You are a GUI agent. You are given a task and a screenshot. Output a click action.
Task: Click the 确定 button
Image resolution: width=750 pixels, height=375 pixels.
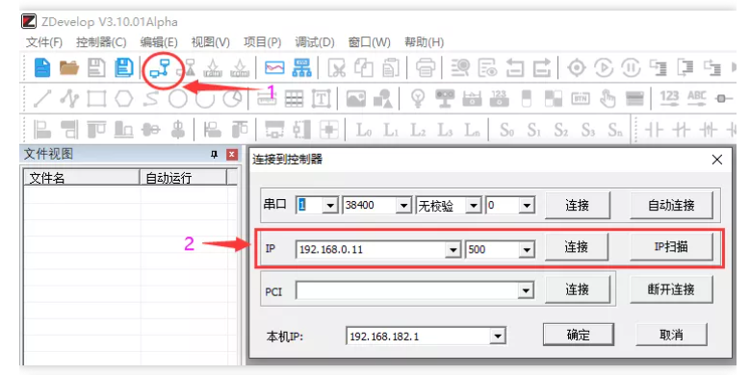pyautogui.click(x=579, y=335)
